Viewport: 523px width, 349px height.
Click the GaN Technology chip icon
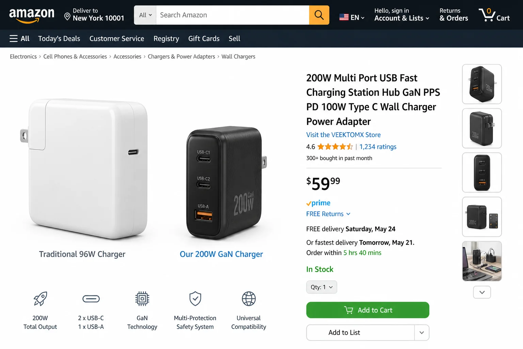point(142,299)
